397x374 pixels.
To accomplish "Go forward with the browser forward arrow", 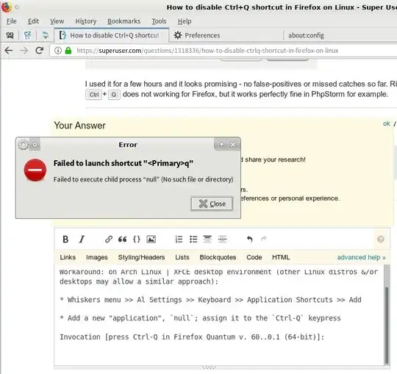I will tap(24, 51).
